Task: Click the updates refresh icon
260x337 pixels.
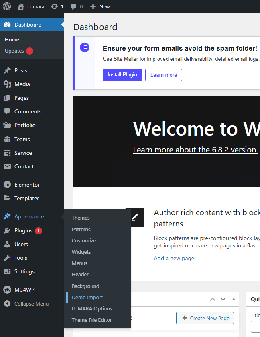Action: [x=54, y=6]
